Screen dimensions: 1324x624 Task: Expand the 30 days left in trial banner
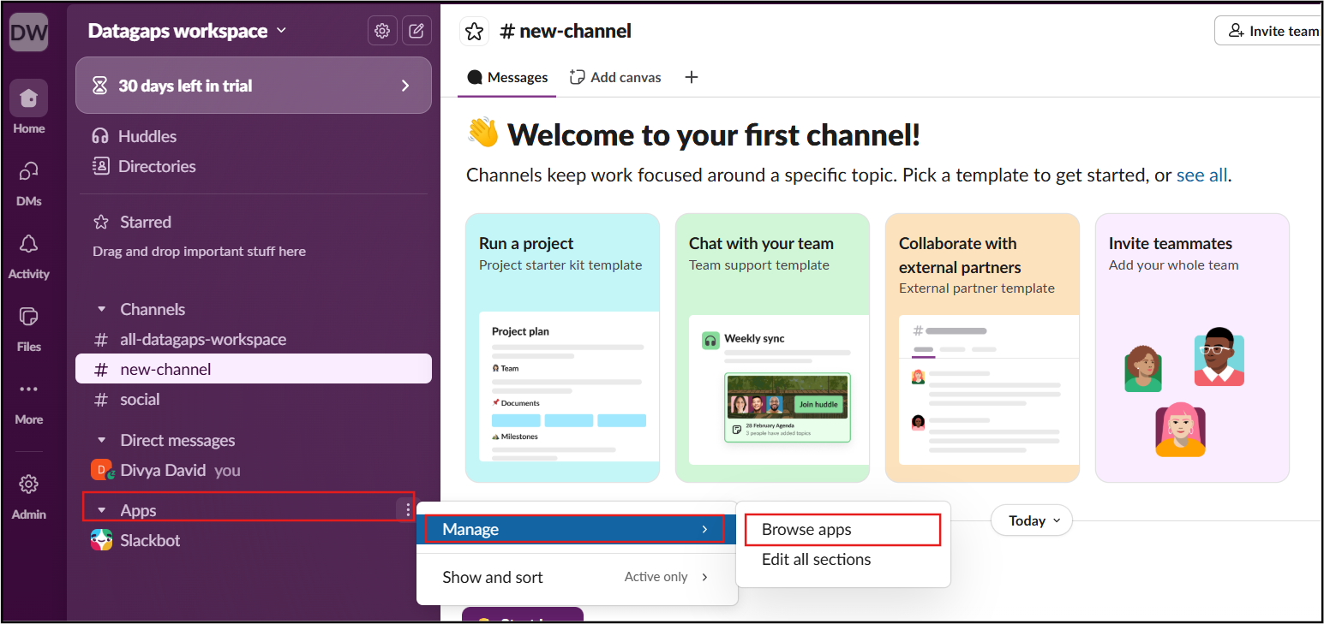(254, 86)
